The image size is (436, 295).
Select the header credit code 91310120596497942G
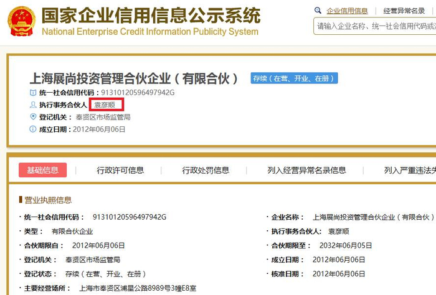click(x=138, y=93)
